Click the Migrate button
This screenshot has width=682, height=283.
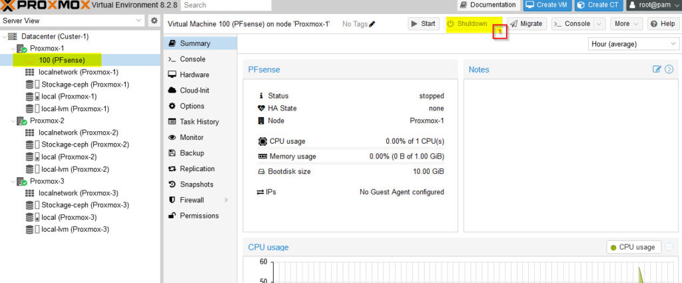[527, 24]
